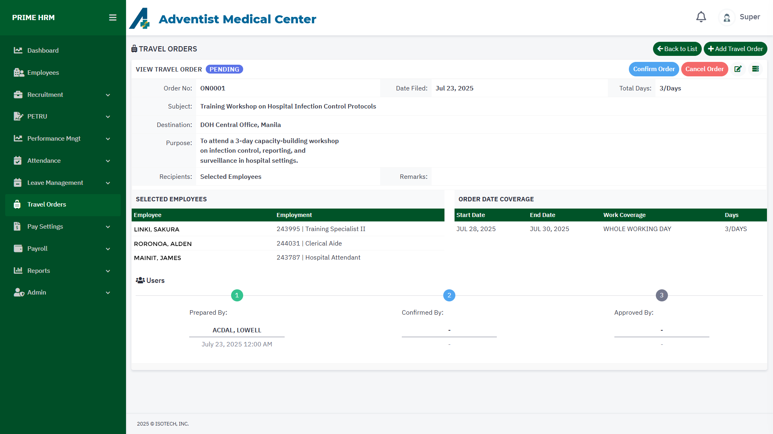Click the Adventist Medical Center logo
773x434 pixels.
139,19
